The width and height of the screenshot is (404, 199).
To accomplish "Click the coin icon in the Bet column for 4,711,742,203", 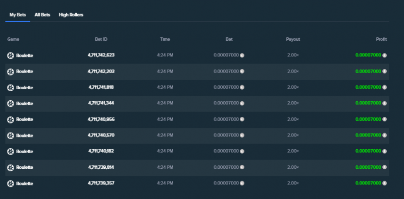I will tap(242, 71).
